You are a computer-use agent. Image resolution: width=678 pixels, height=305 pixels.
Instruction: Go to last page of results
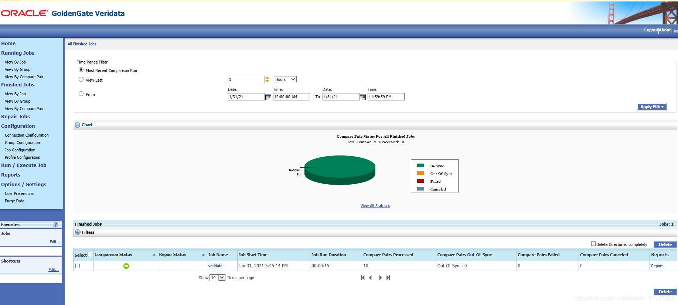coord(388,278)
